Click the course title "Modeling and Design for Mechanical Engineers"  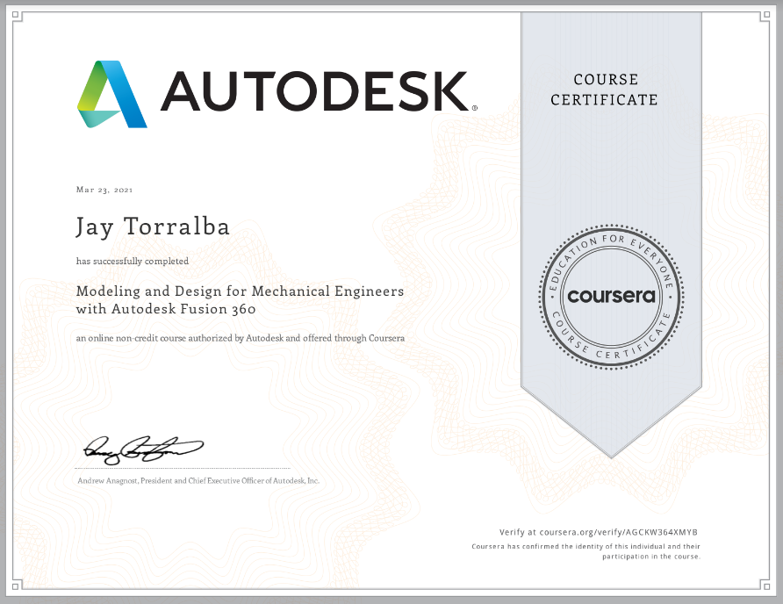click(x=240, y=291)
